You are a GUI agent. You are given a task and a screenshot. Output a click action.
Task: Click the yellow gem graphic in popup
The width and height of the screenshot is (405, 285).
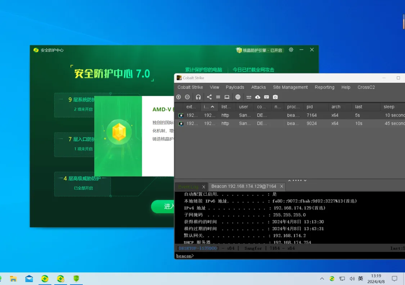pyautogui.click(x=119, y=132)
